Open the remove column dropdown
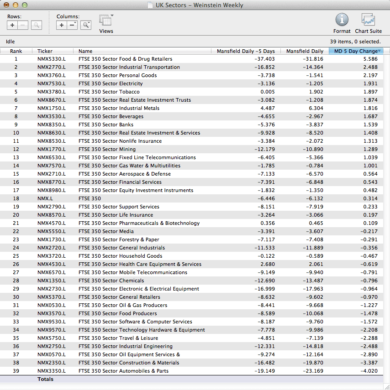This screenshot has width=390, height=390. (73, 26)
